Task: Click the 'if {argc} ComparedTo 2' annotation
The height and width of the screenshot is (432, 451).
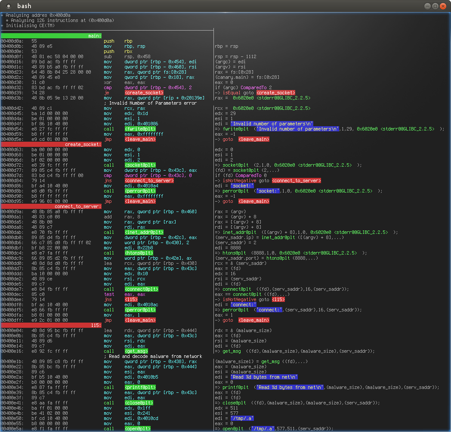Action: pyautogui.click(x=243, y=87)
